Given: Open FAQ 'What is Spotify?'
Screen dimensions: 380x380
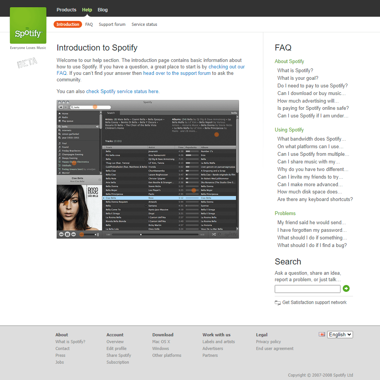Looking at the screenshot, I should (295, 71).
